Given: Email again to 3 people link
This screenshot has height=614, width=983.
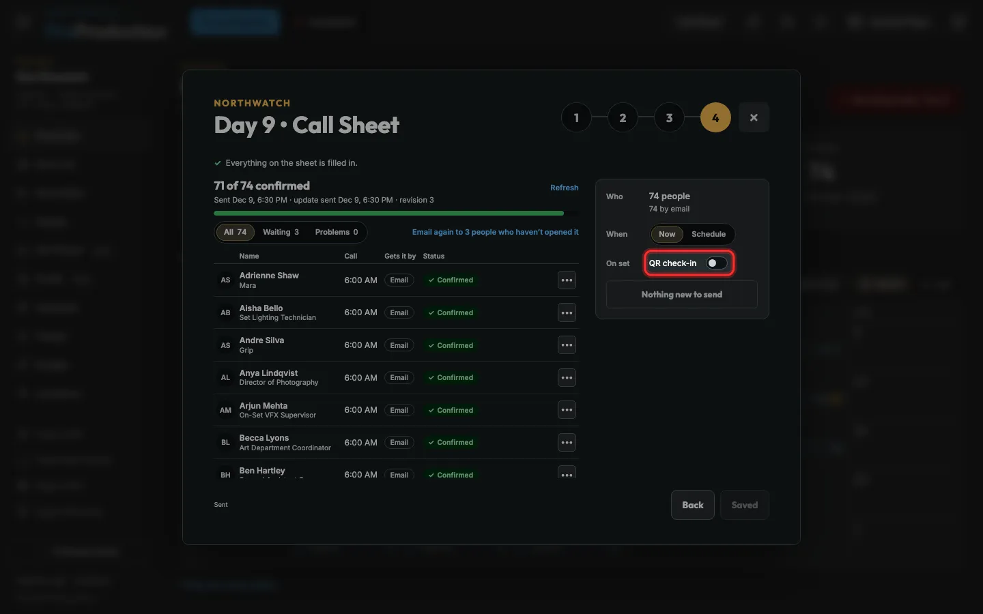Looking at the screenshot, I should 495,233.
